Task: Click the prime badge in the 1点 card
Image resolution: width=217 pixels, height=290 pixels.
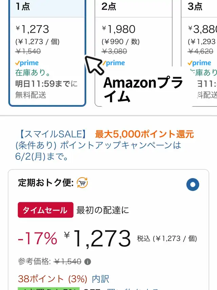Action: [x=27, y=63]
